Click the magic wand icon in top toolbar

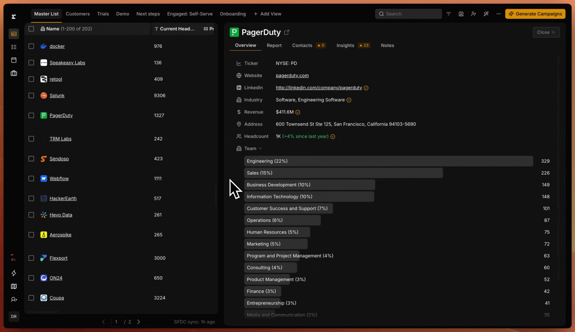click(x=486, y=14)
